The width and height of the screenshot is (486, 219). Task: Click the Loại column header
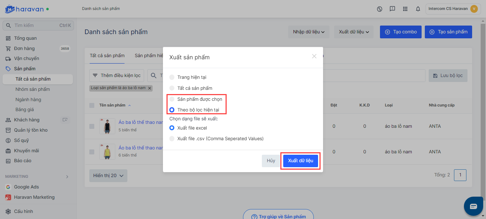[x=389, y=105]
